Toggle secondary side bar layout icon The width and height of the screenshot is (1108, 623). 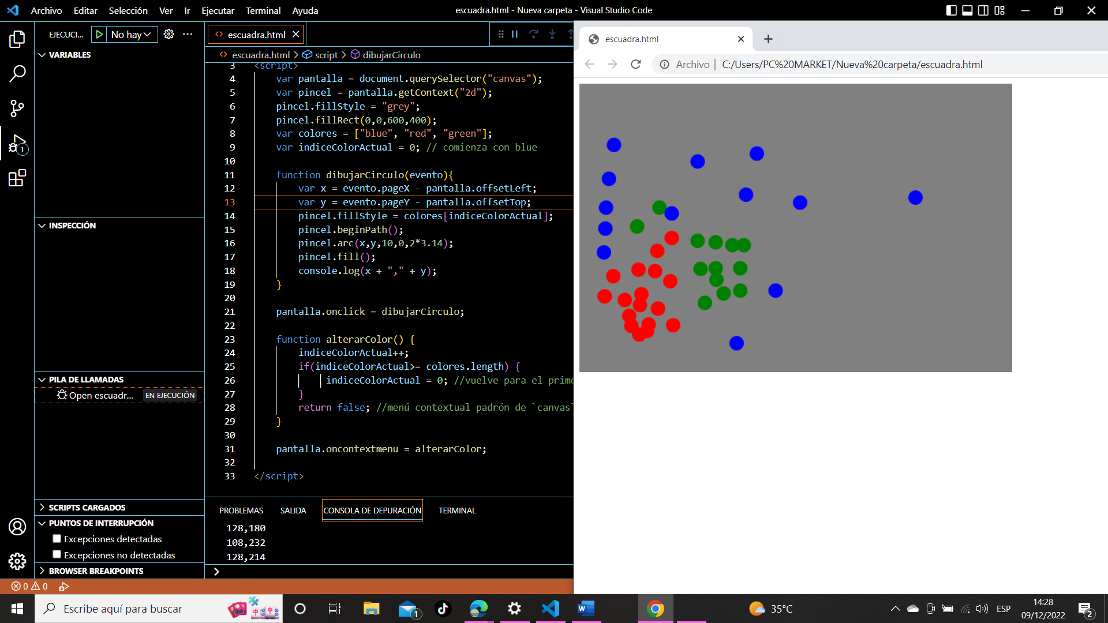(983, 10)
